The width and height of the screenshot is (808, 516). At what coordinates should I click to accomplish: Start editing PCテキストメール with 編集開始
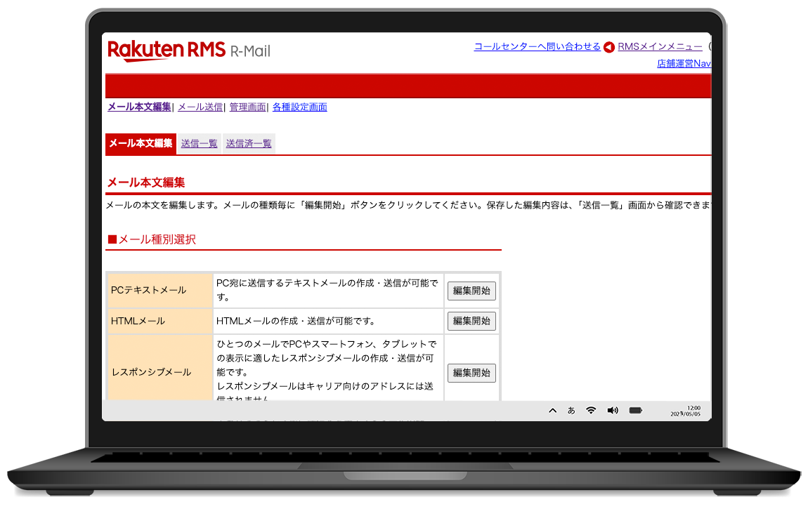click(x=471, y=291)
